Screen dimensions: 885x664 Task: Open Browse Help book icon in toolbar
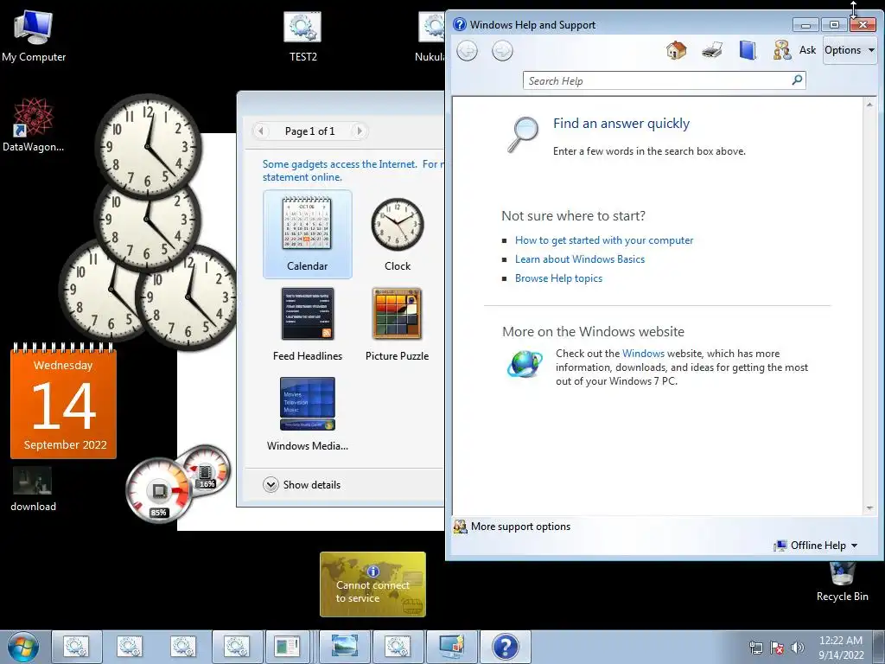coord(748,50)
